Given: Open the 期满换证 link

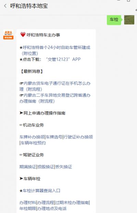Looking at the screenshot, I should coord(28,167).
